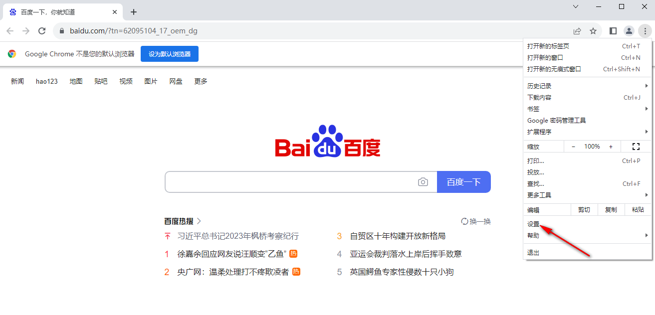This screenshot has width=655, height=315.
Task: Expand the 历史记录 submenu
Action: (x=588, y=86)
